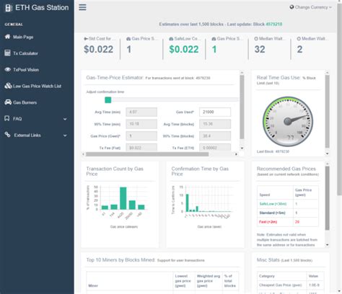Screen dimensions: 342x294
Task: Click the Miner column header
Action: pyautogui.click(x=93, y=285)
